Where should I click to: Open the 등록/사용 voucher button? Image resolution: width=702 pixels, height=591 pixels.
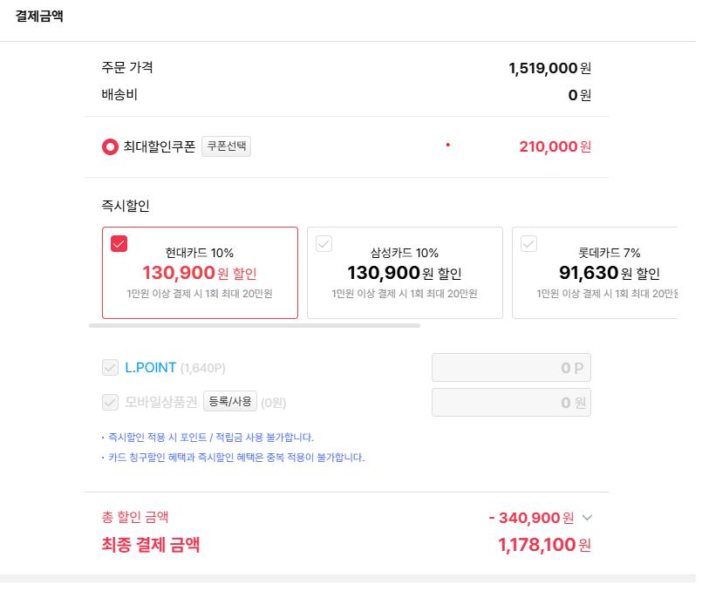(230, 401)
